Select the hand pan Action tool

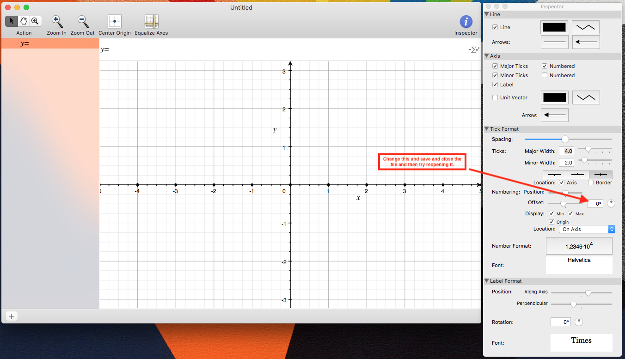(24, 21)
